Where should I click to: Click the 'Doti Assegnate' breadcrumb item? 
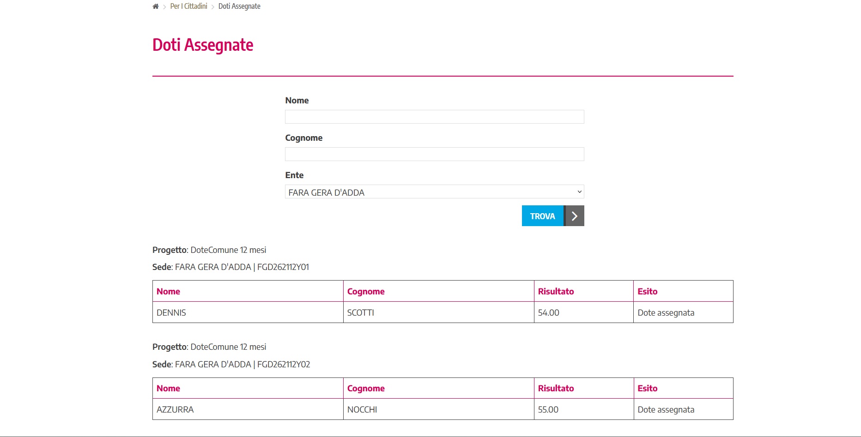pyautogui.click(x=239, y=6)
